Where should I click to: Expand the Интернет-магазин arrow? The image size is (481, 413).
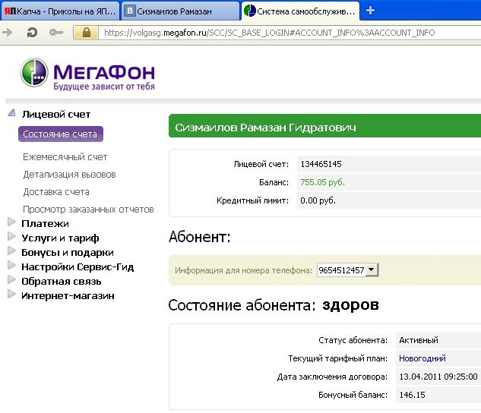tap(11, 294)
